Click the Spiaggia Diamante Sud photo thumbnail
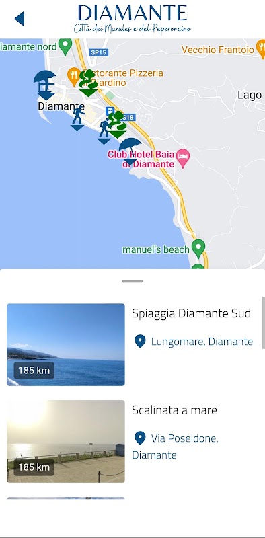The width and height of the screenshot is (265, 538). pyautogui.click(x=66, y=344)
